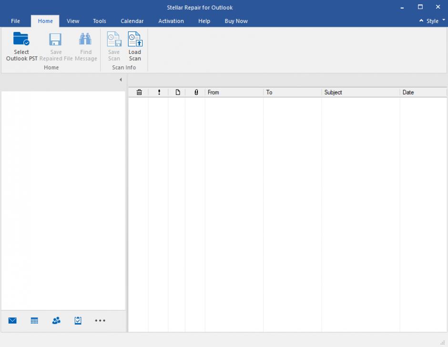Sort messages by From column
Viewport: 448px width, 347px height.
click(x=234, y=92)
